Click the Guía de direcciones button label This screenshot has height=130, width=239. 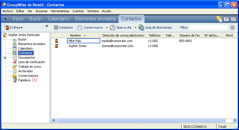158,27
